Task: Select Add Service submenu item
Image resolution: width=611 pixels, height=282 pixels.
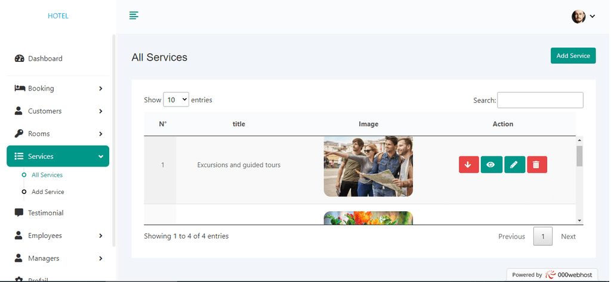Action: (48, 192)
